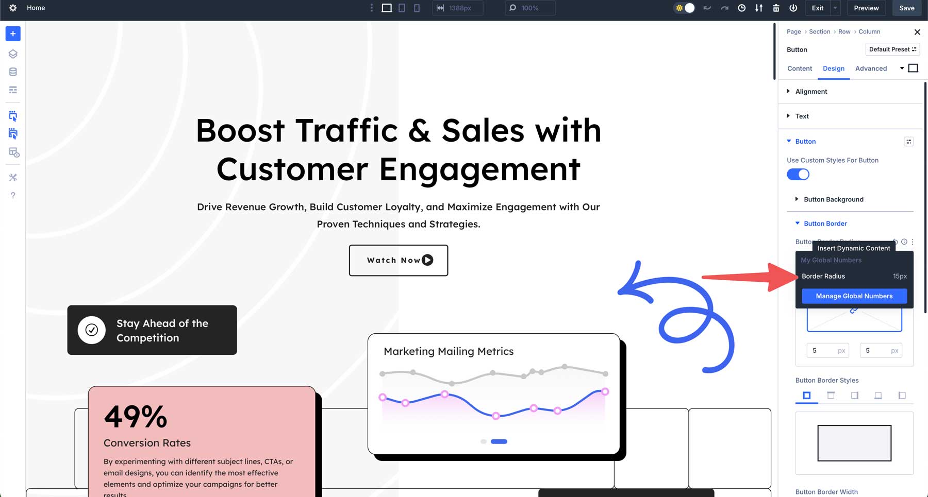928x497 pixels.
Task: Save the page
Action: coord(906,8)
